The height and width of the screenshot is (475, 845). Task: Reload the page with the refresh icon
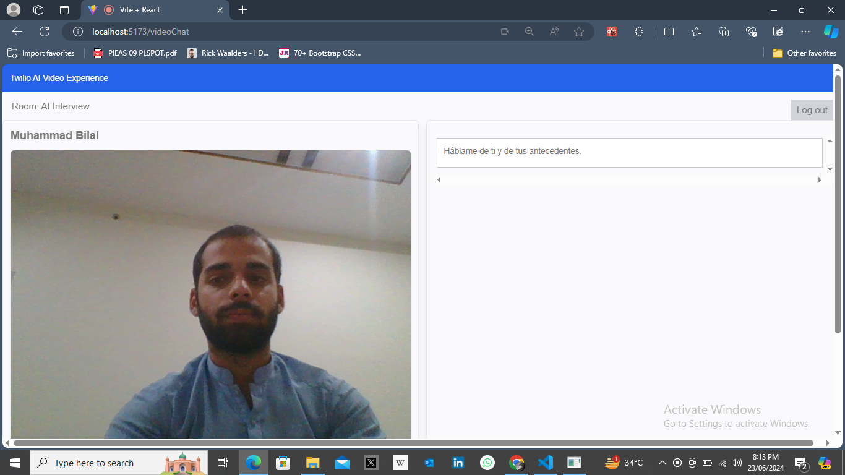45,32
